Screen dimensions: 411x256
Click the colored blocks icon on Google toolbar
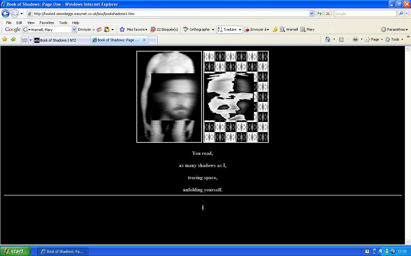(x=107, y=29)
